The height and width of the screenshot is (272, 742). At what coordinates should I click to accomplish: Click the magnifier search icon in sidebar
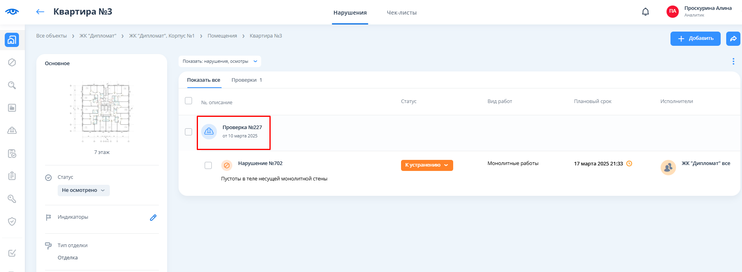coord(12,85)
